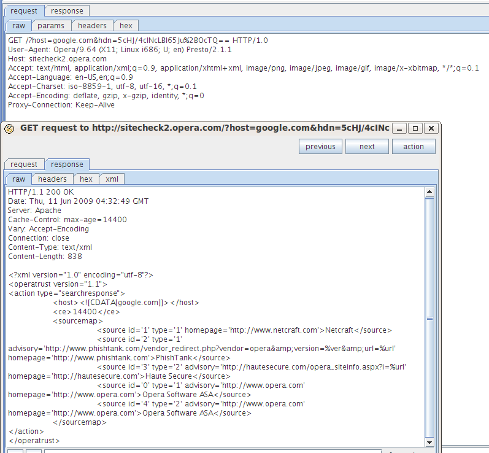Click the Cache-Control: max-age=14400 line
This screenshot has height=453, width=489.
(x=67, y=220)
